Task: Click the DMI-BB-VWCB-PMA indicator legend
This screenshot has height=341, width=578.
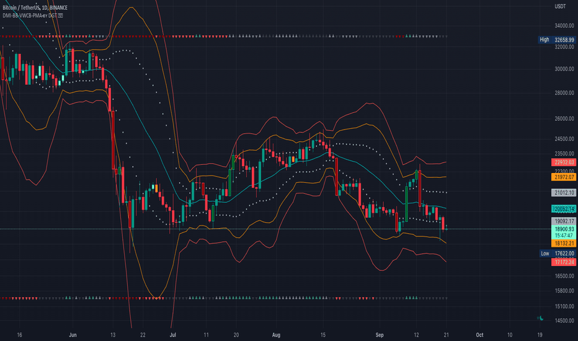Action: (30, 15)
